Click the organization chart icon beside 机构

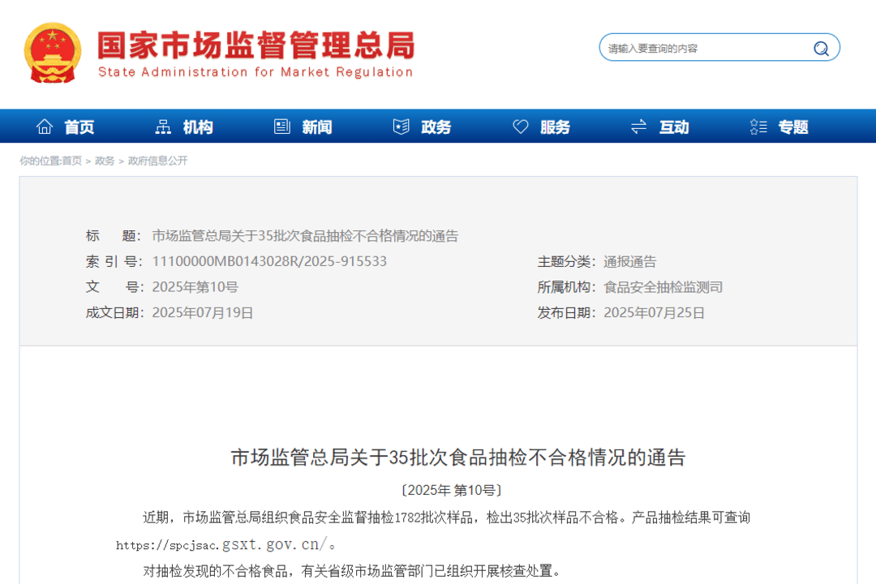163,127
